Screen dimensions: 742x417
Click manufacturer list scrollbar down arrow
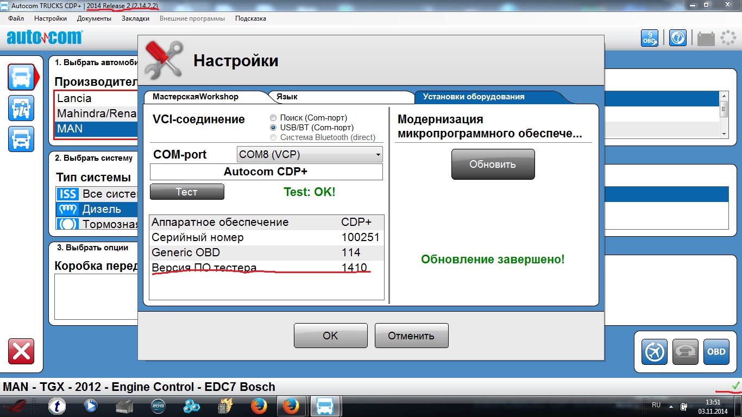pos(724,134)
